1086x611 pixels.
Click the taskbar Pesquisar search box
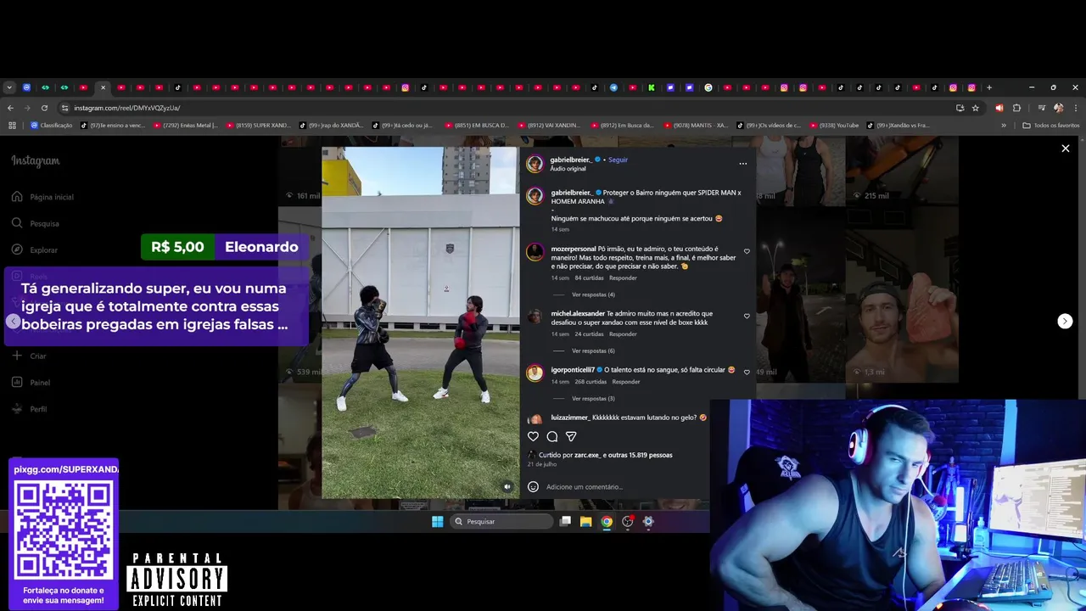[x=501, y=521]
